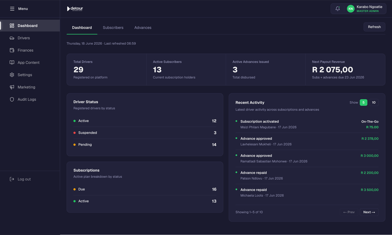Go to Next page of activity
Image resolution: width=392 pixels, height=235 pixels.
tap(369, 212)
